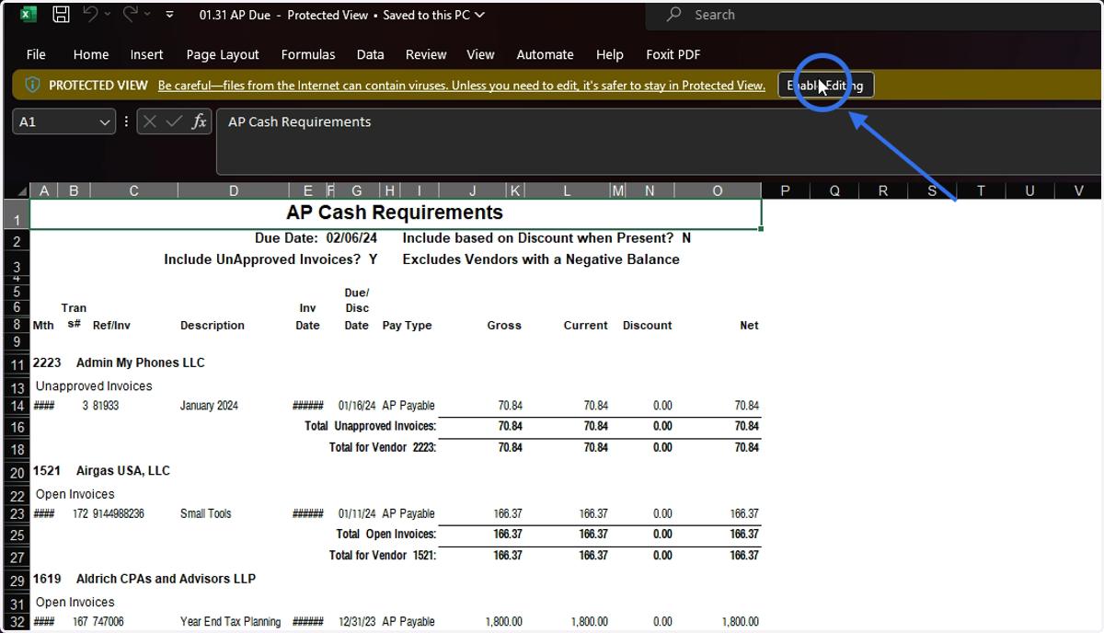Click the January 2024 description cell

coord(207,406)
